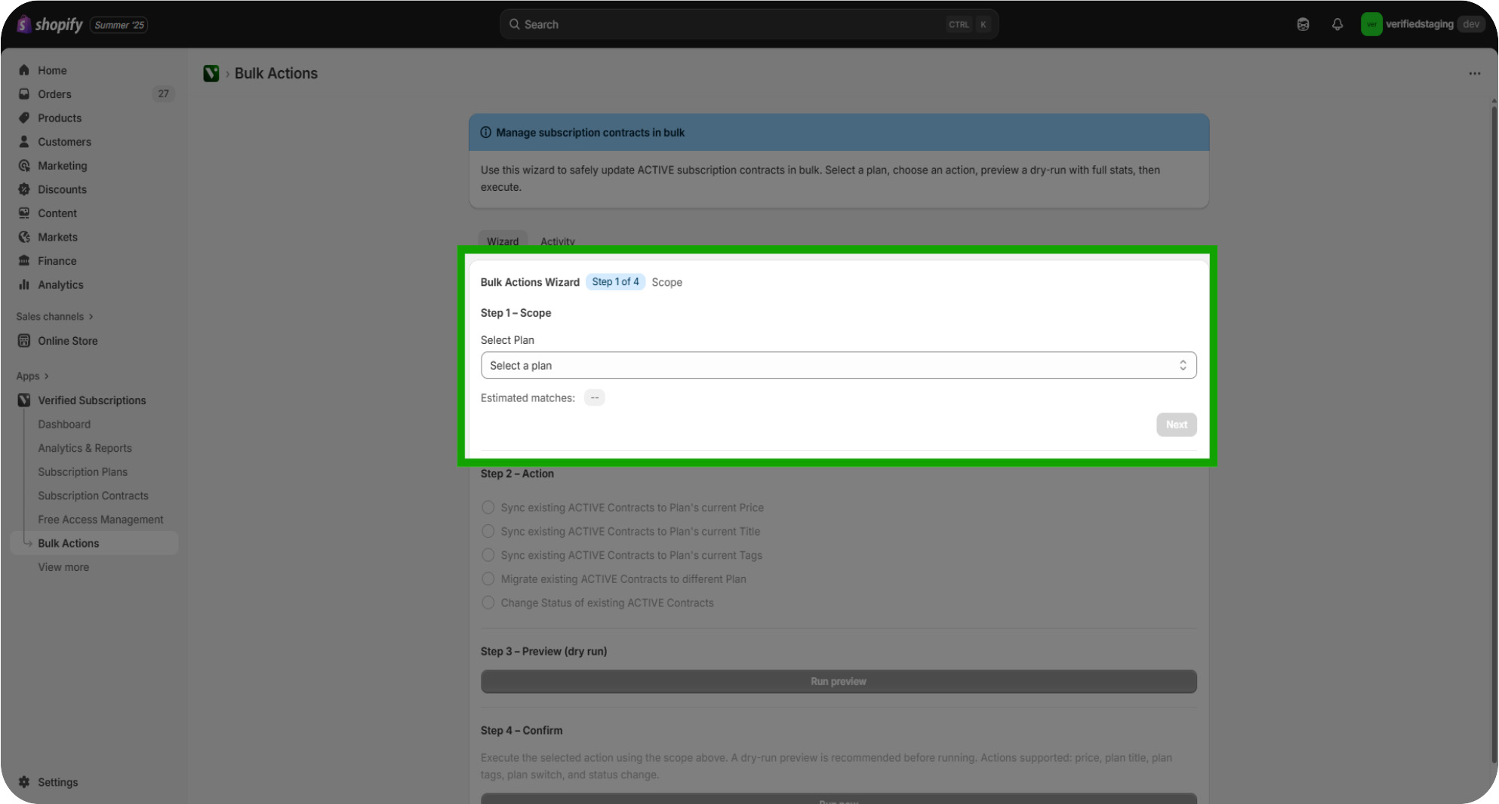Click the Analytics bar chart icon

[x=24, y=285]
